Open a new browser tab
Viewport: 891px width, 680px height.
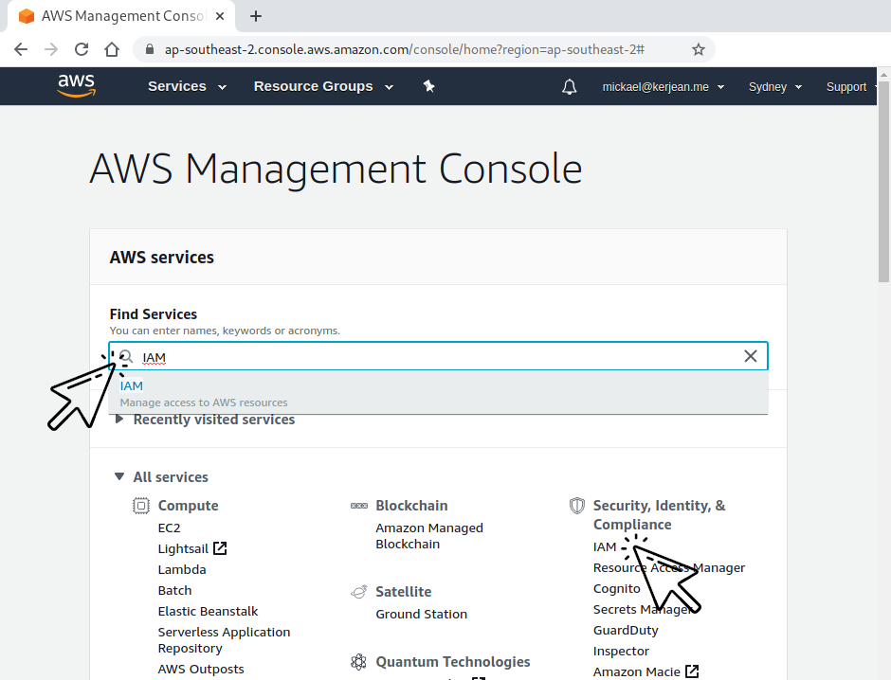coord(256,16)
